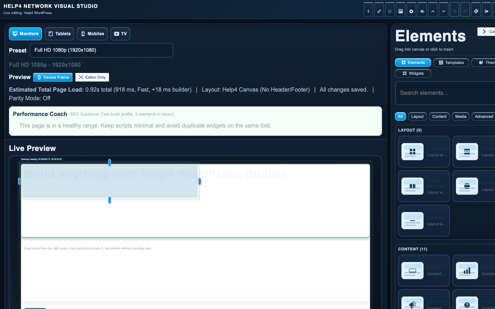Click the Estimated Total Page Load text
The height and width of the screenshot is (309, 495).
click(100, 89)
